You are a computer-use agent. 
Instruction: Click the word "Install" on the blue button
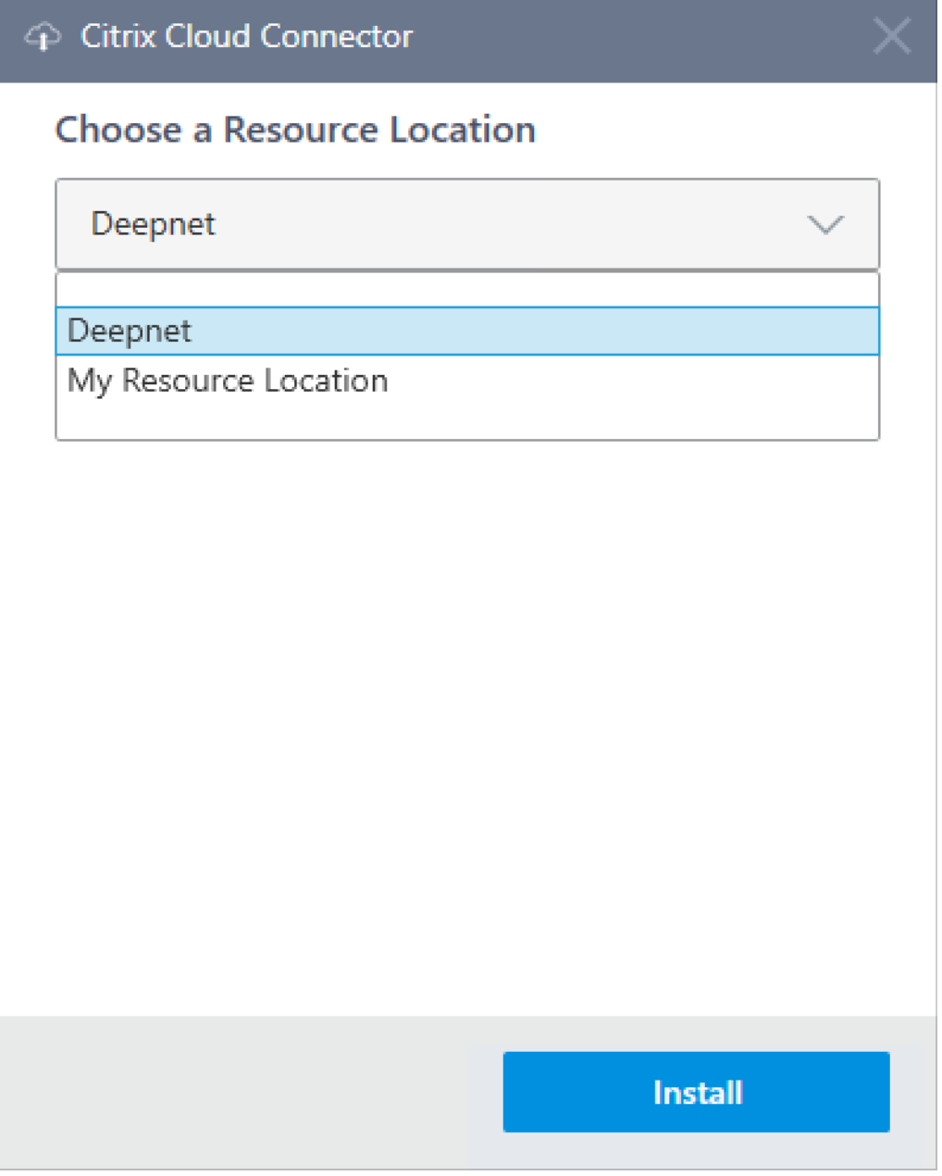[697, 1093]
